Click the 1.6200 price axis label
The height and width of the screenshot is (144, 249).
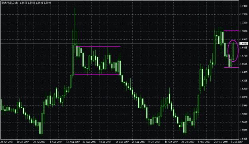coord(244,89)
